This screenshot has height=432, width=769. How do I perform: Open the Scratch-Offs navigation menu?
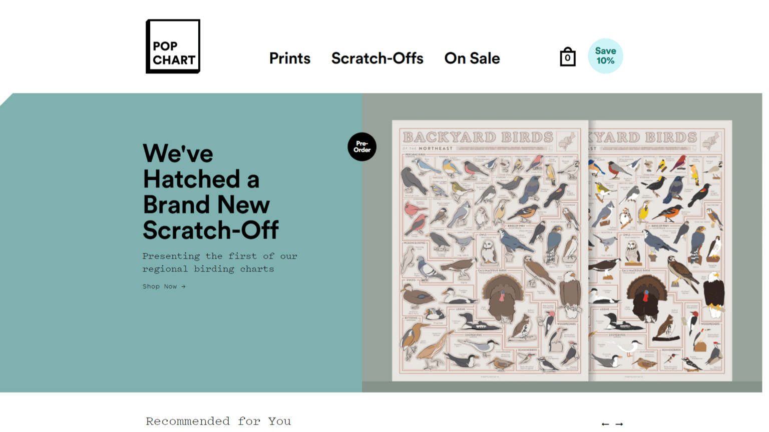click(x=377, y=58)
